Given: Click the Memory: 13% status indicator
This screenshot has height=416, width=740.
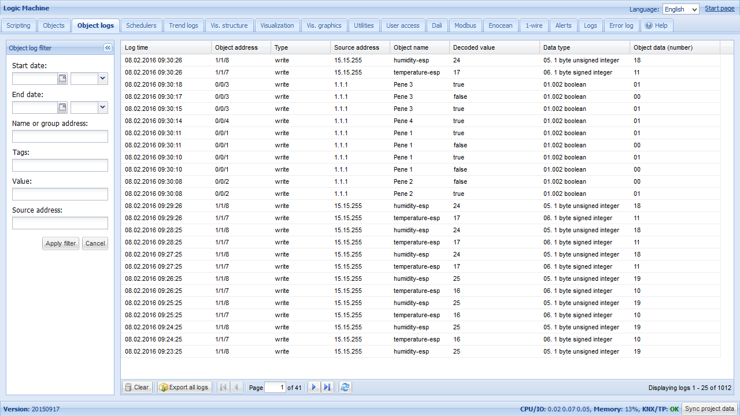Looking at the screenshot, I should click(x=616, y=409).
